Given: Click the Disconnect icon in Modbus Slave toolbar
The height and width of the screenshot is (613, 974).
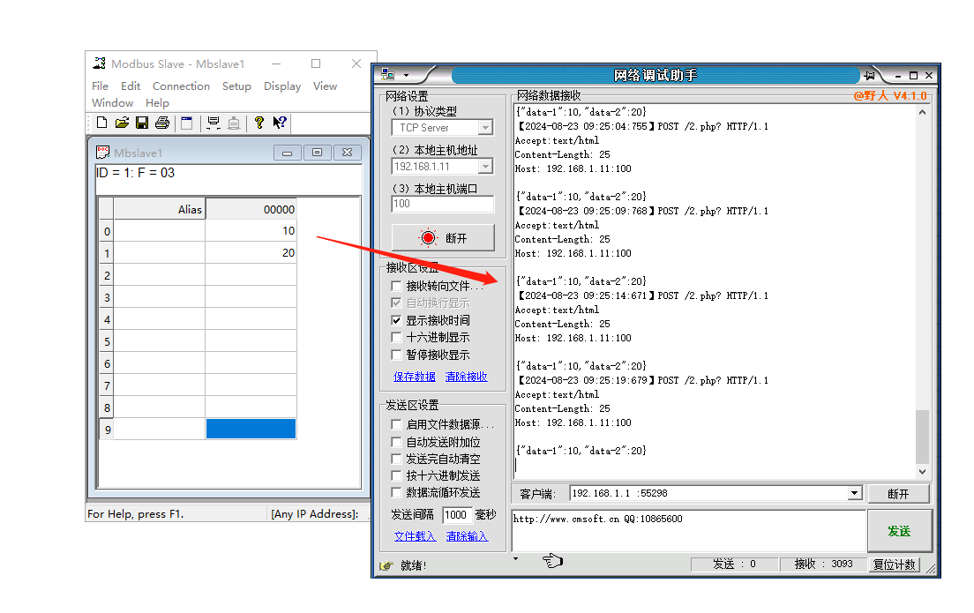Looking at the screenshot, I should [234, 123].
